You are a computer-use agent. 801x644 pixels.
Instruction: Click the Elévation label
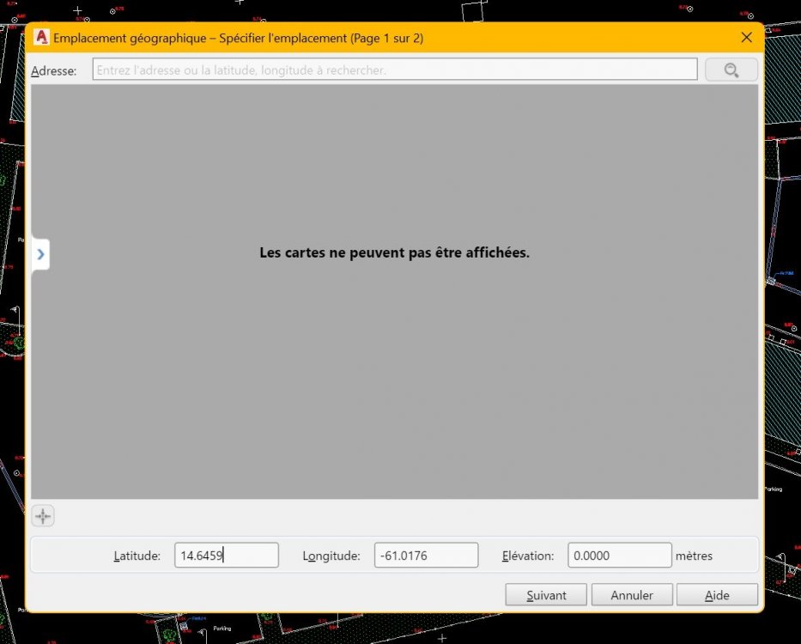pyautogui.click(x=528, y=556)
